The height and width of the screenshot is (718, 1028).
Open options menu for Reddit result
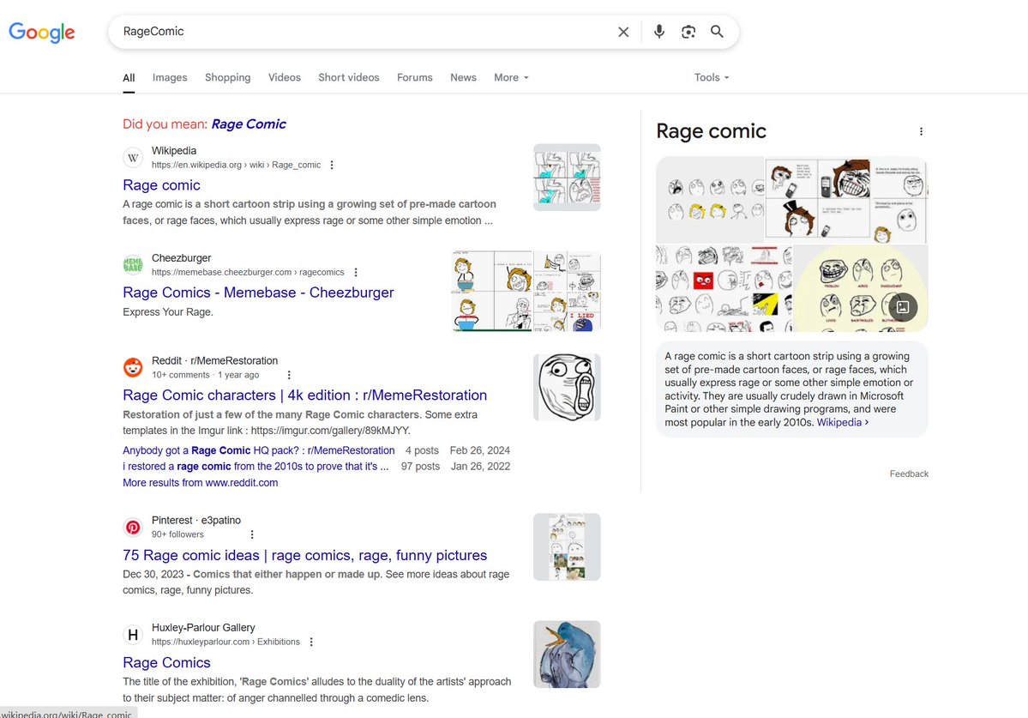click(288, 375)
